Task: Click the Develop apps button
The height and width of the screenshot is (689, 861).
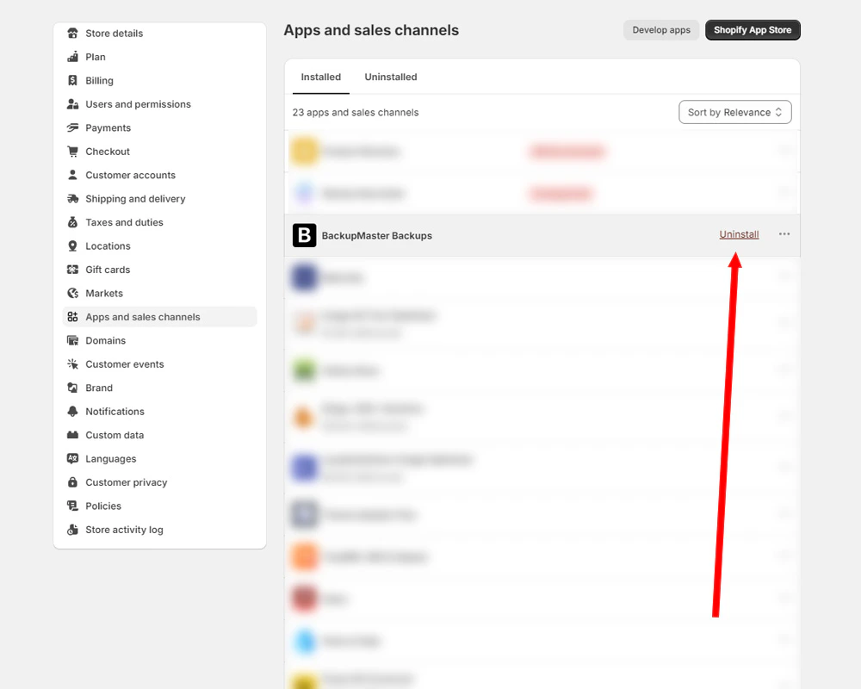Action: pyautogui.click(x=660, y=29)
